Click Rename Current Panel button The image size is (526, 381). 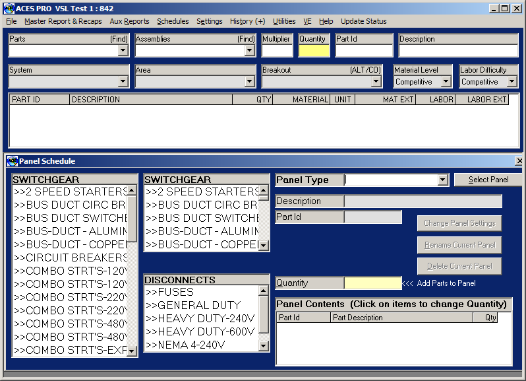(459, 245)
